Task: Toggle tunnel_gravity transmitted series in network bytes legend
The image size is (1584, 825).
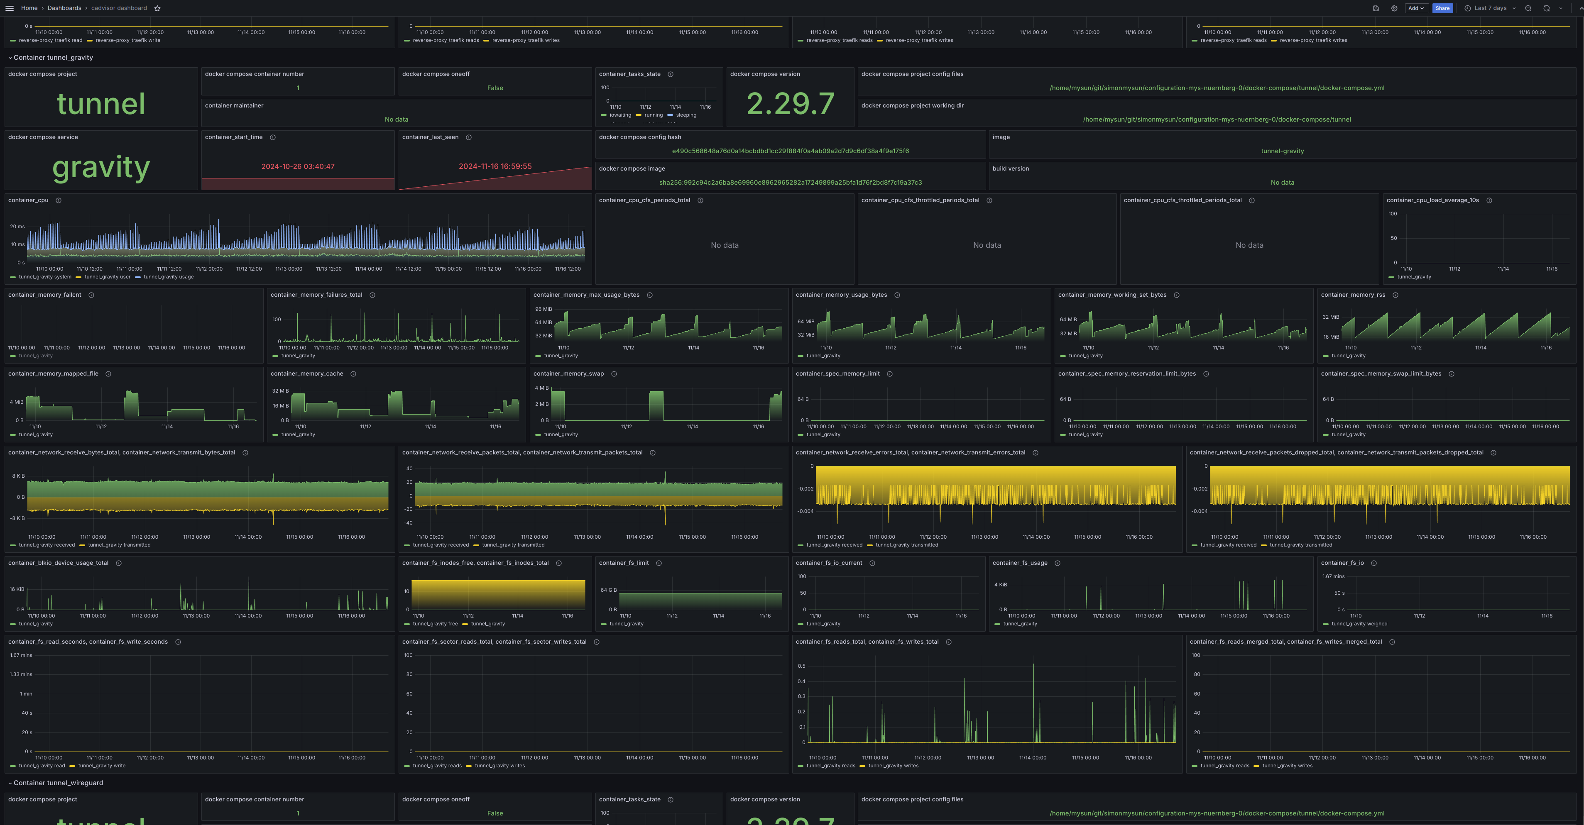Action: coord(119,545)
